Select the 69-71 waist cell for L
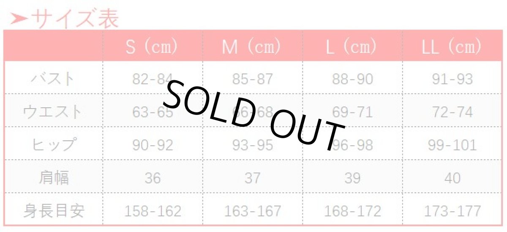Image resolution: width=507 pixels, height=232 pixels. (352, 112)
